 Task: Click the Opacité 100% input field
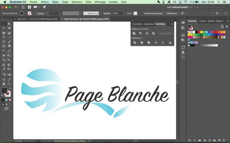(x=118, y=13)
